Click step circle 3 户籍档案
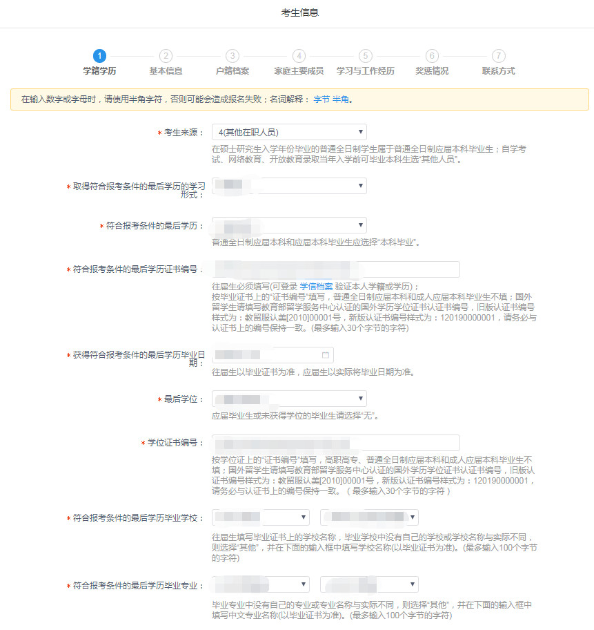 pyautogui.click(x=232, y=56)
